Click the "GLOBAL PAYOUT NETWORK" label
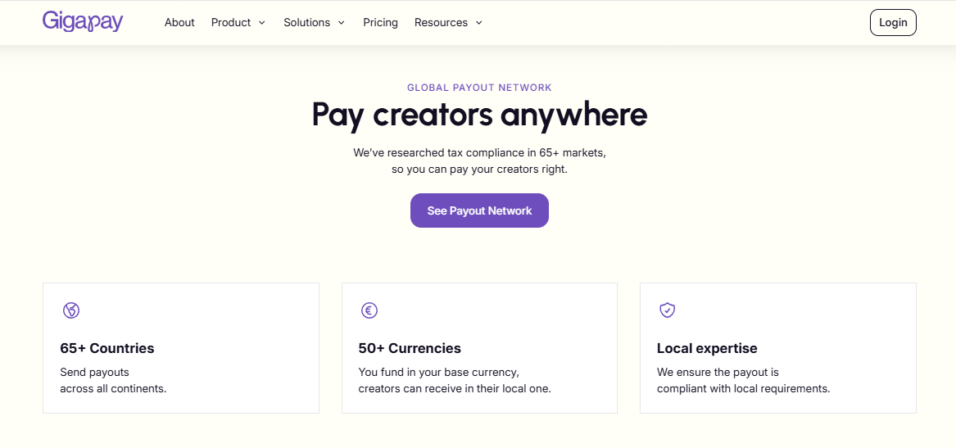Image resolution: width=956 pixels, height=448 pixels. click(x=479, y=88)
